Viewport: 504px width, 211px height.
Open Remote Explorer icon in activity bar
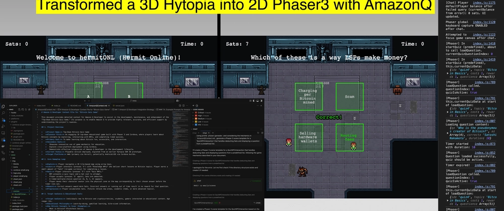[x=3, y=133]
